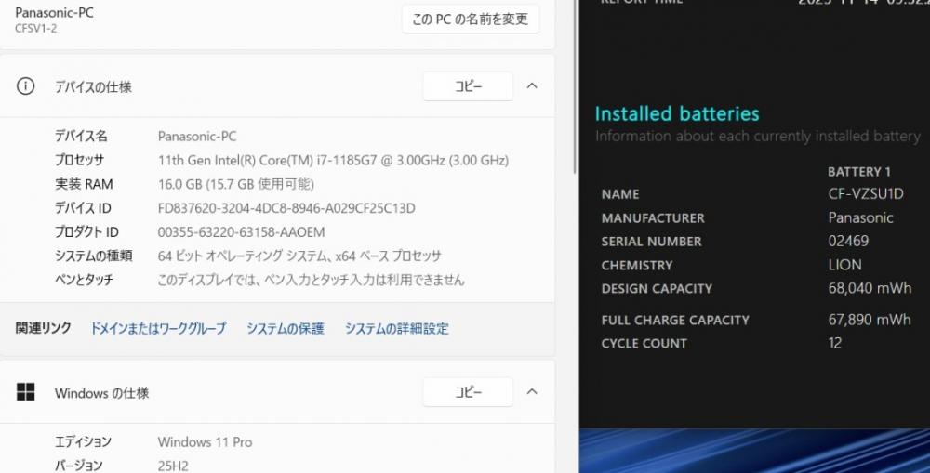Click the battery information subtitle text
Viewport: 930px width, 473px height.
point(757,136)
